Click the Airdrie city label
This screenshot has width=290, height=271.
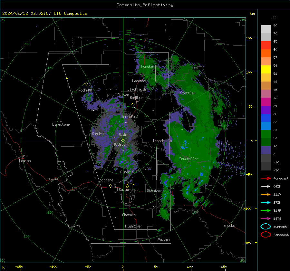coord(127,172)
